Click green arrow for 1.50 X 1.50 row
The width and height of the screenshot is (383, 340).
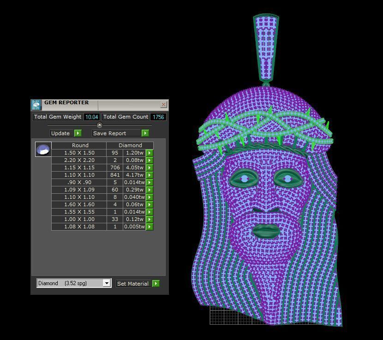coord(150,153)
